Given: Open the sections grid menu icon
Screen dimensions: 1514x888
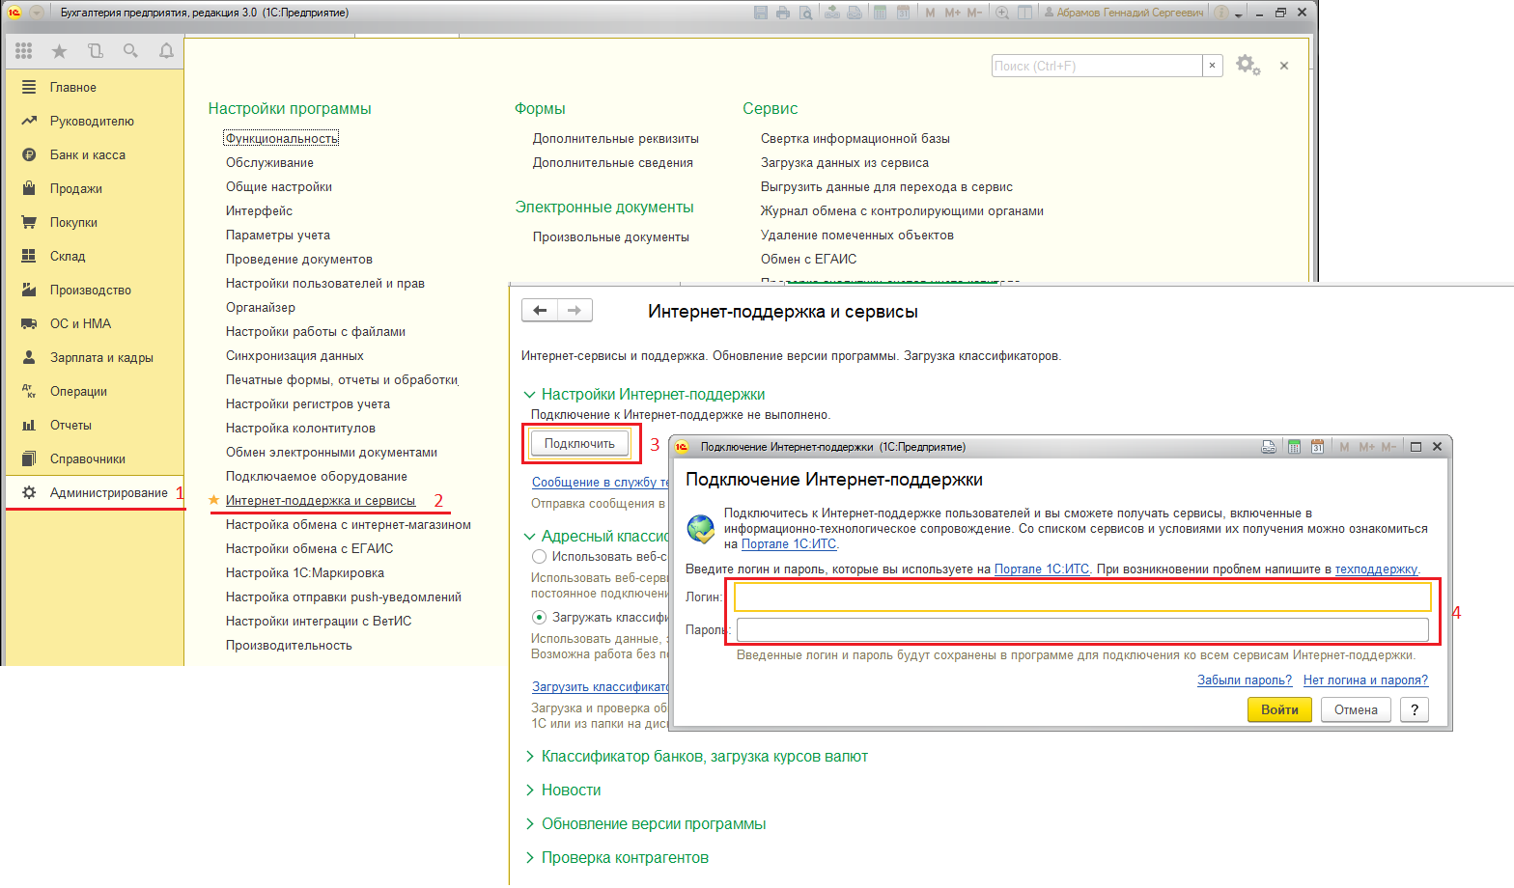Looking at the screenshot, I should (x=23, y=51).
